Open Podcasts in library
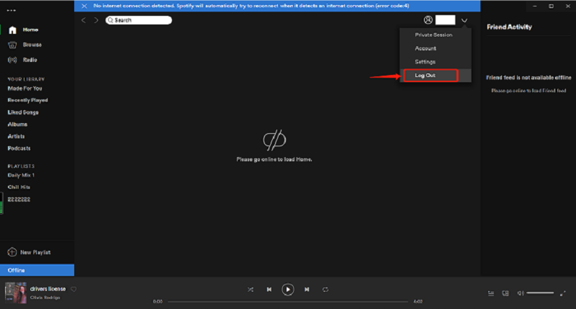Image resolution: width=576 pixels, height=309 pixels. (19, 148)
